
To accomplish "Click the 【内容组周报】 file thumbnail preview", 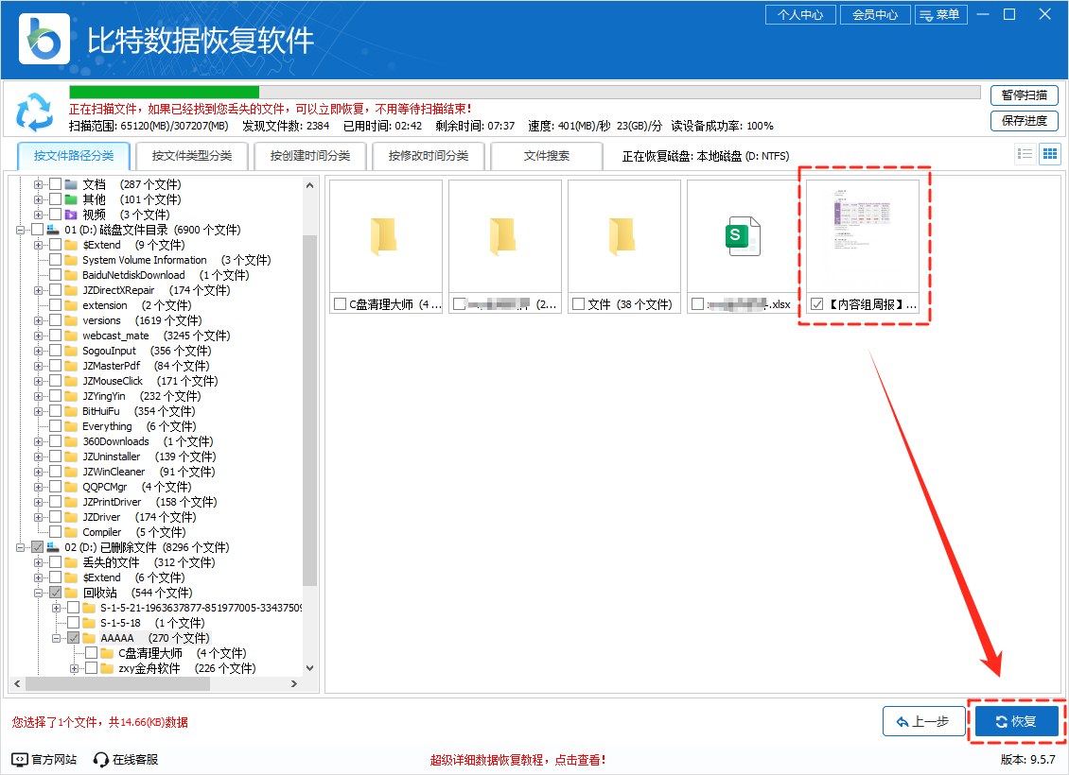I will (x=863, y=236).
